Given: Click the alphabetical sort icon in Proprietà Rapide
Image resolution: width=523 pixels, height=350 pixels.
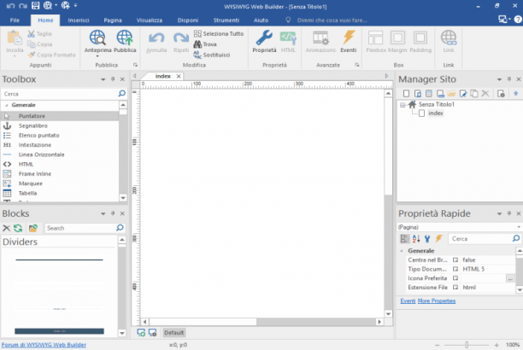Looking at the screenshot, I should tap(416, 239).
